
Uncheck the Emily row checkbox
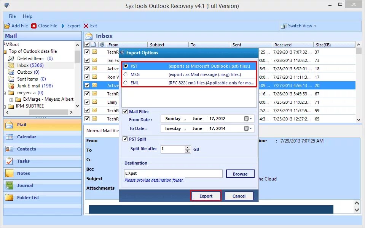[87, 102]
